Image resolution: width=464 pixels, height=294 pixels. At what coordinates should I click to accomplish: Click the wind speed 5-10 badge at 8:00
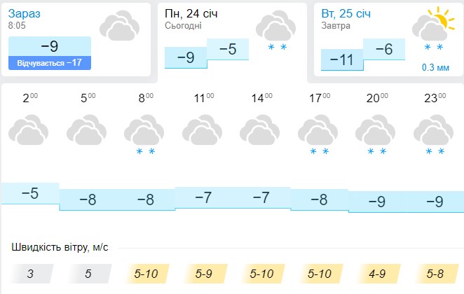tap(146, 274)
